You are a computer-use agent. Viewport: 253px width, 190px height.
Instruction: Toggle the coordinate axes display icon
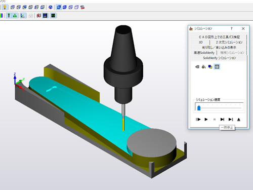[23, 16]
